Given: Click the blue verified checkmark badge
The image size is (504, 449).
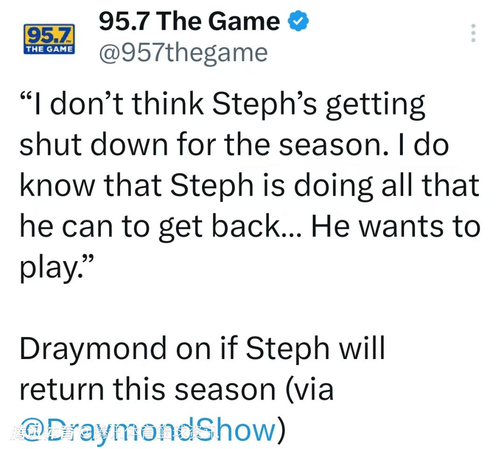Looking at the screenshot, I should click(x=298, y=22).
